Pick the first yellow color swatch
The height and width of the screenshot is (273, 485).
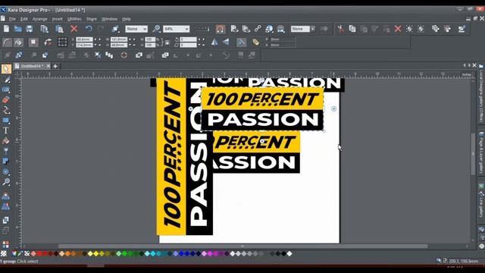(90, 253)
